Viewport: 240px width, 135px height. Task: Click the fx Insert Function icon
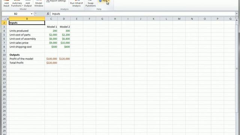[x=48, y=14]
